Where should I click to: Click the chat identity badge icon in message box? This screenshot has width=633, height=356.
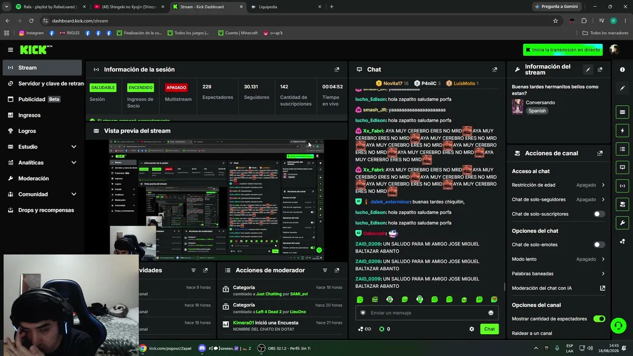(x=363, y=313)
